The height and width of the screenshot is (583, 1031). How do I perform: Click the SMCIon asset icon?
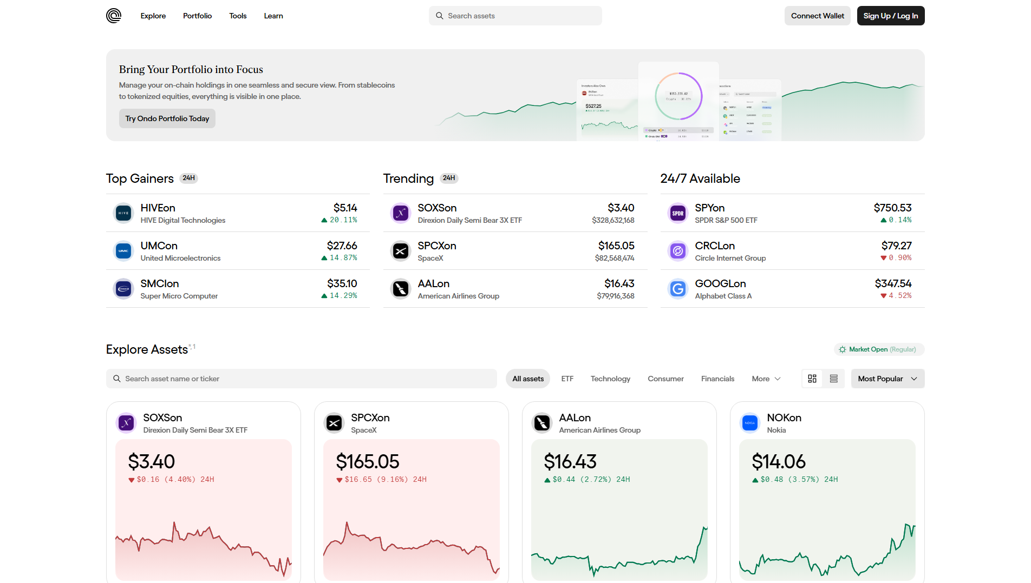123,289
